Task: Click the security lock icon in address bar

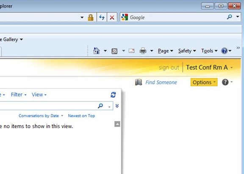Action: tap(91, 17)
